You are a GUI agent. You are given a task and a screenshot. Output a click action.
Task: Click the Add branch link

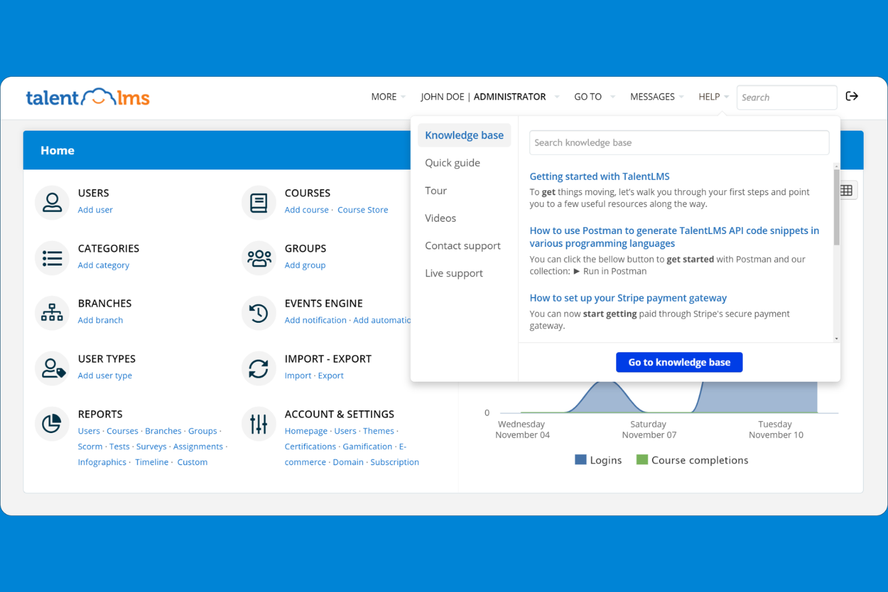point(100,320)
